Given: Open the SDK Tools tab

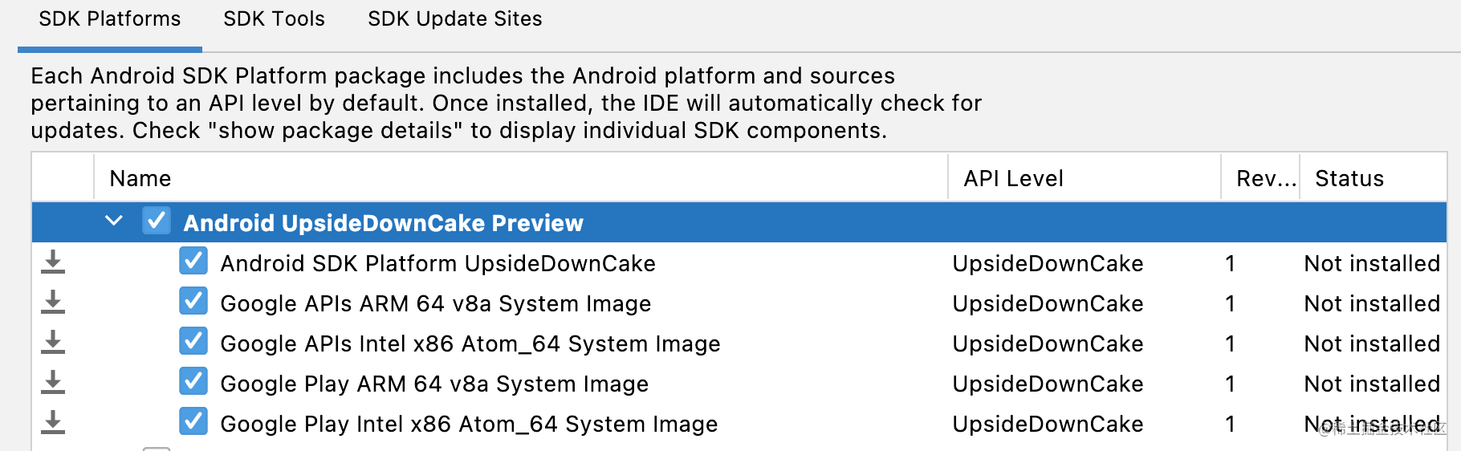Looking at the screenshot, I should (274, 18).
